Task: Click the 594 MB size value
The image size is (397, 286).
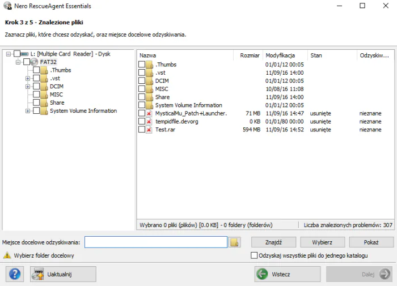Action: (x=251, y=130)
